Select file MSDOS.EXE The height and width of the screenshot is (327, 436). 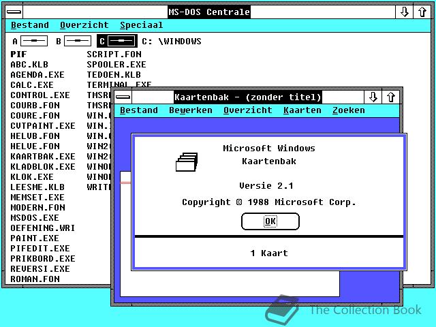click(35, 218)
